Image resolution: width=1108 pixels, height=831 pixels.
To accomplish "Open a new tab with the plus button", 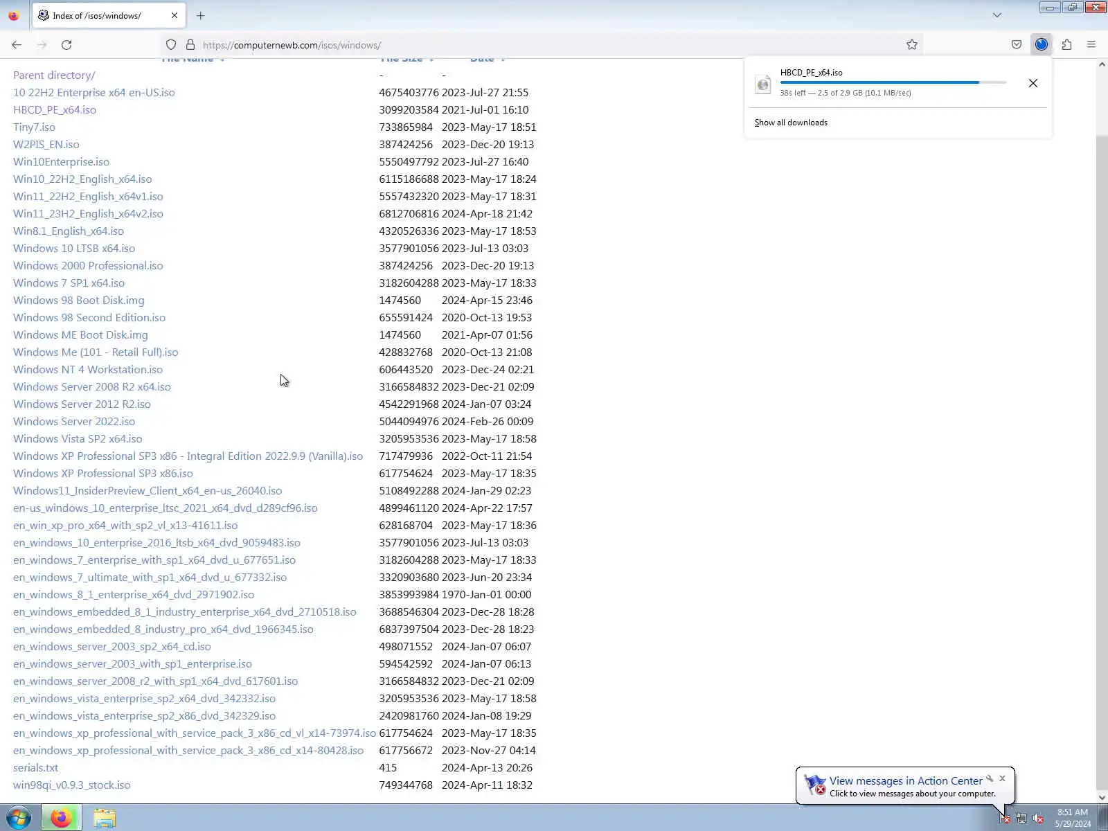I will pyautogui.click(x=201, y=15).
